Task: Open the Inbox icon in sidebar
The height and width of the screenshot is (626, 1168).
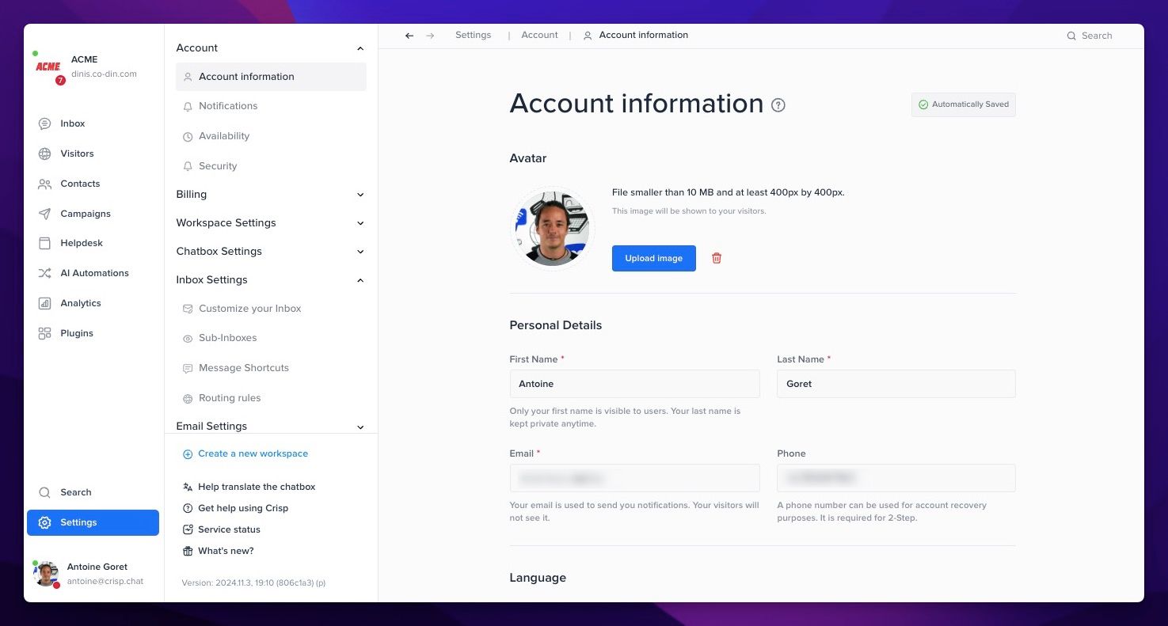Action: point(45,123)
